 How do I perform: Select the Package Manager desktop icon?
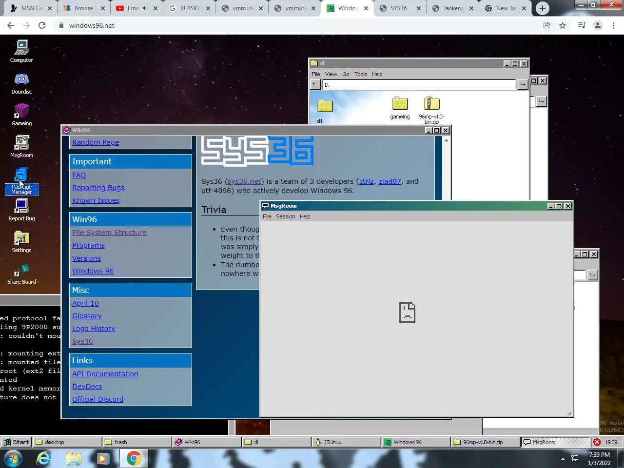pyautogui.click(x=21, y=181)
